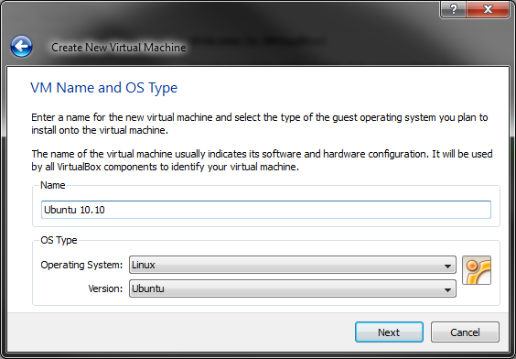Viewport: 516px width, 359px height.
Task: Cancel the virtual machine wizard
Action: [465, 332]
